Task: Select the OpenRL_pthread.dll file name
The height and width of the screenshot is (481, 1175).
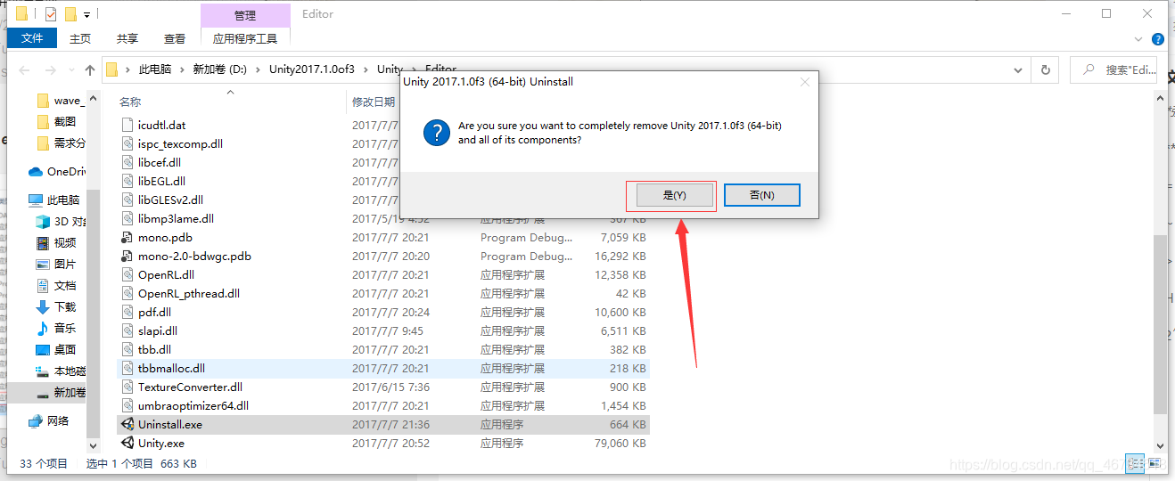Action: pos(188,294)
